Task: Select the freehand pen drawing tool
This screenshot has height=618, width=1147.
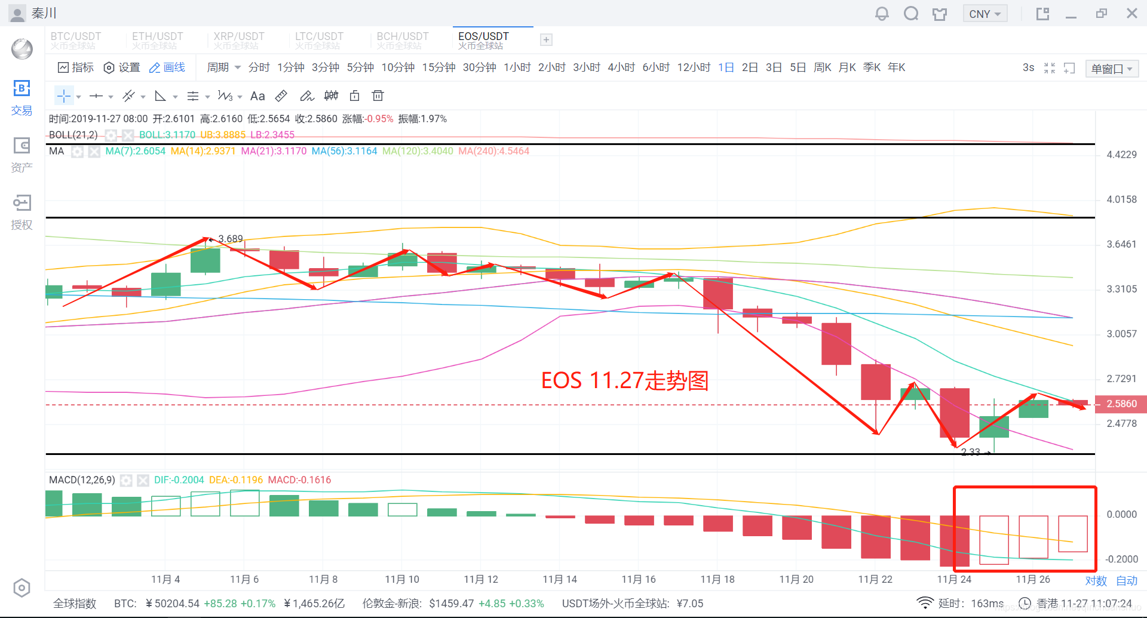Action: coord(306,96)
